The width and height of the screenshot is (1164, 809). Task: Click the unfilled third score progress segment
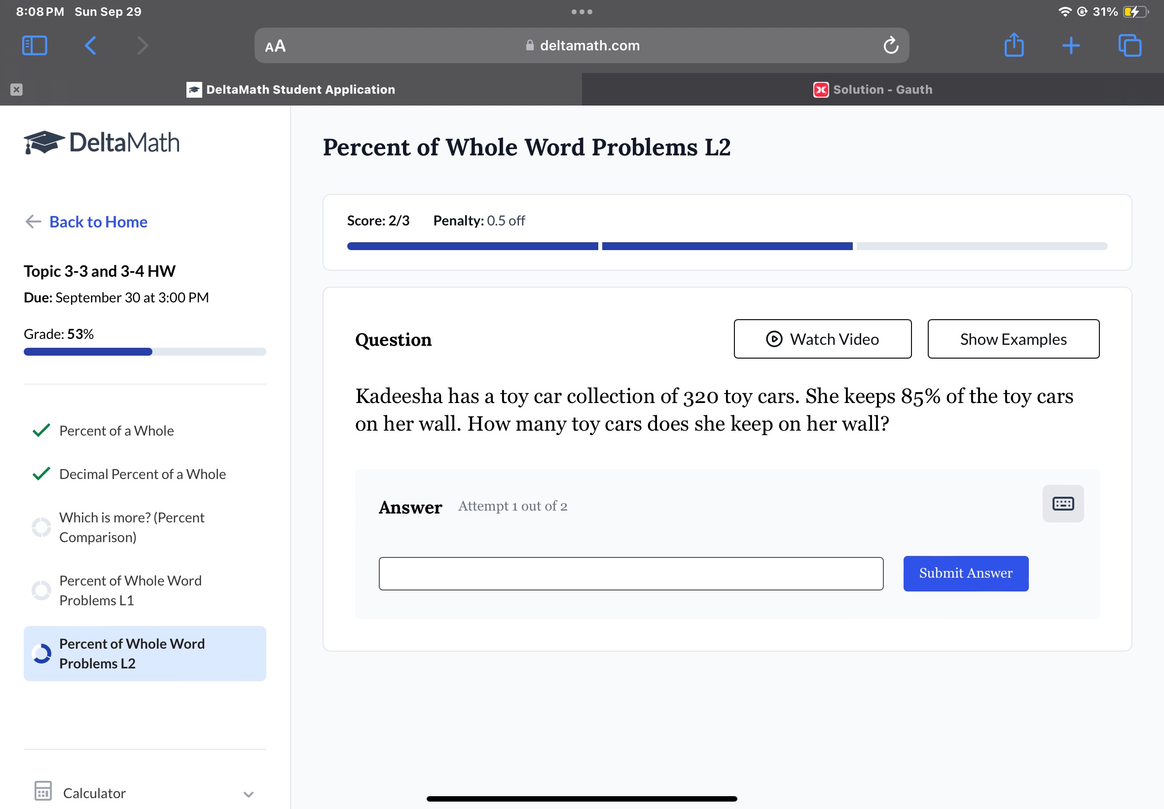pos(982,246)
